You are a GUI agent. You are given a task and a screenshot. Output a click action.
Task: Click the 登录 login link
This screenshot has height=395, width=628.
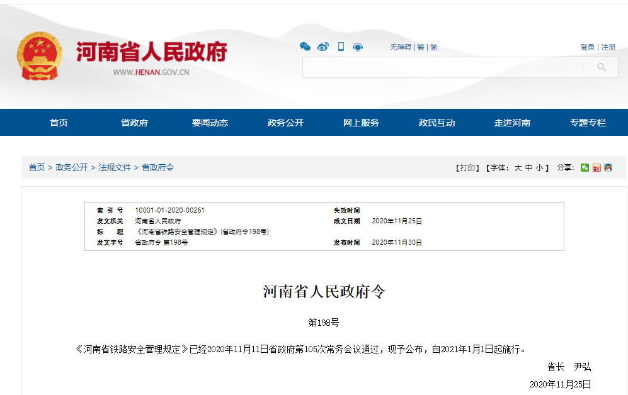click(x=587, y=47)
